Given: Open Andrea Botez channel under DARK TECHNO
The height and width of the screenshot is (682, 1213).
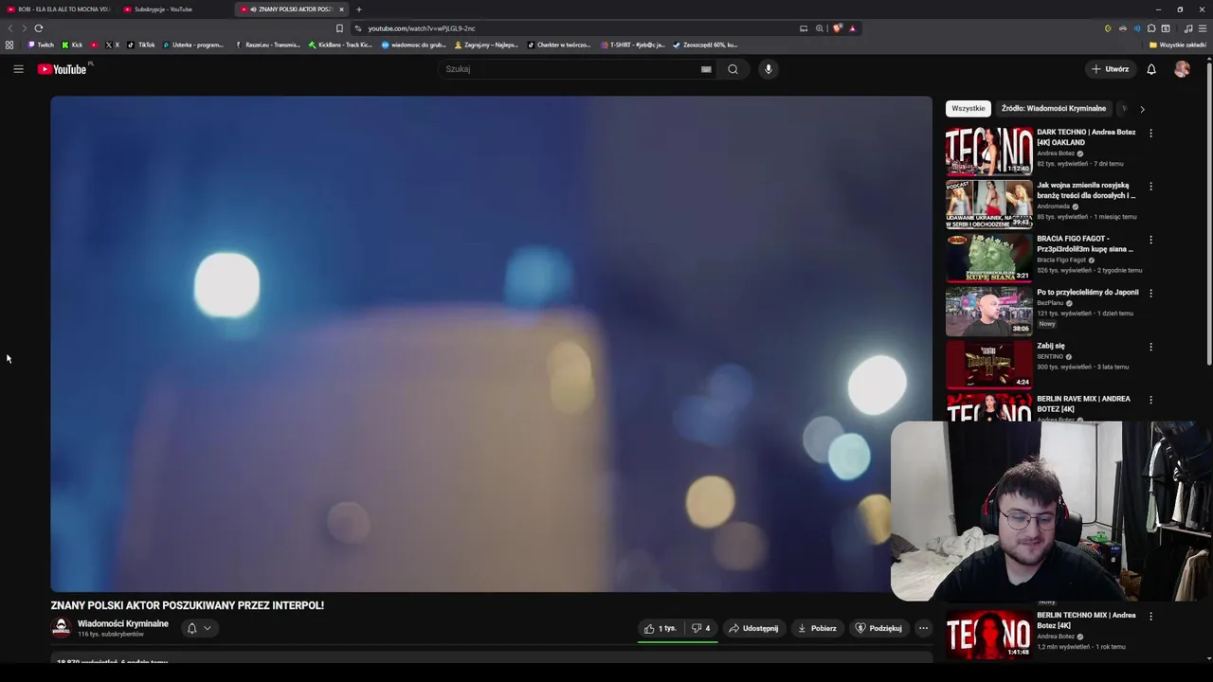Looking at the screenshot, I should (1056, 153).
